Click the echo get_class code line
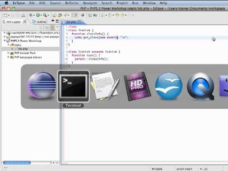 click(102, 38)
